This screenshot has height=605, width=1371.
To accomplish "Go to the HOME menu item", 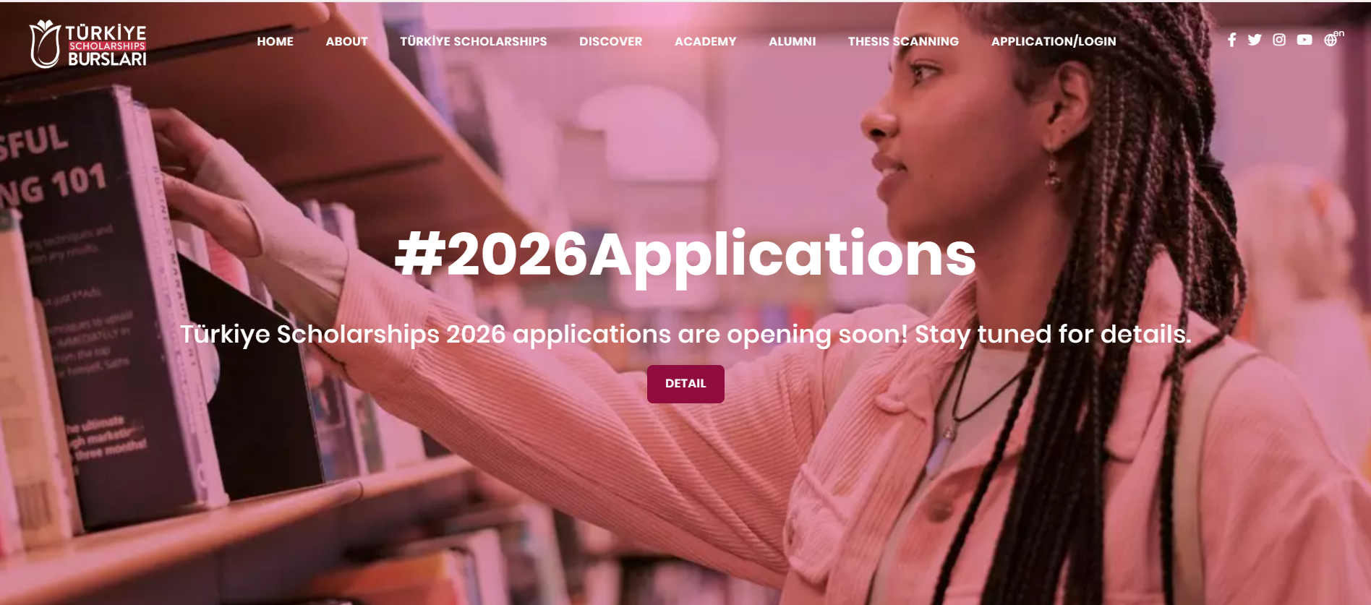I will tap(276, 41).
